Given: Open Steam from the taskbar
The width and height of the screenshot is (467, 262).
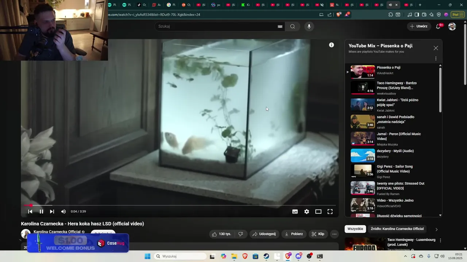Looking at the screenshot, I should (266, 256).
